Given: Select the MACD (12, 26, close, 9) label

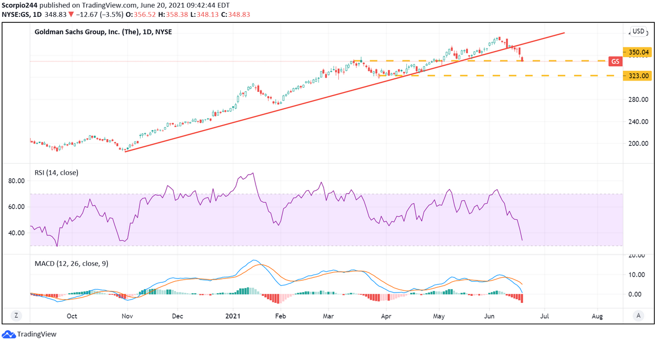Looking at the screenshot, I should tap(71, 263).
